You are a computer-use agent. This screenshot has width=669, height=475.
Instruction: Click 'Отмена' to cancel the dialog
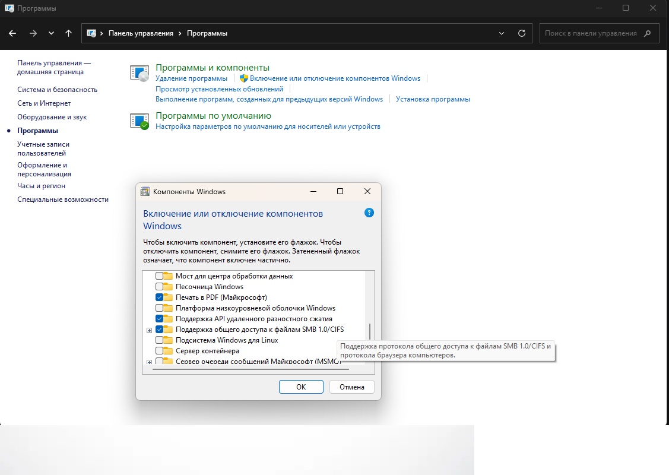[352, 387]
